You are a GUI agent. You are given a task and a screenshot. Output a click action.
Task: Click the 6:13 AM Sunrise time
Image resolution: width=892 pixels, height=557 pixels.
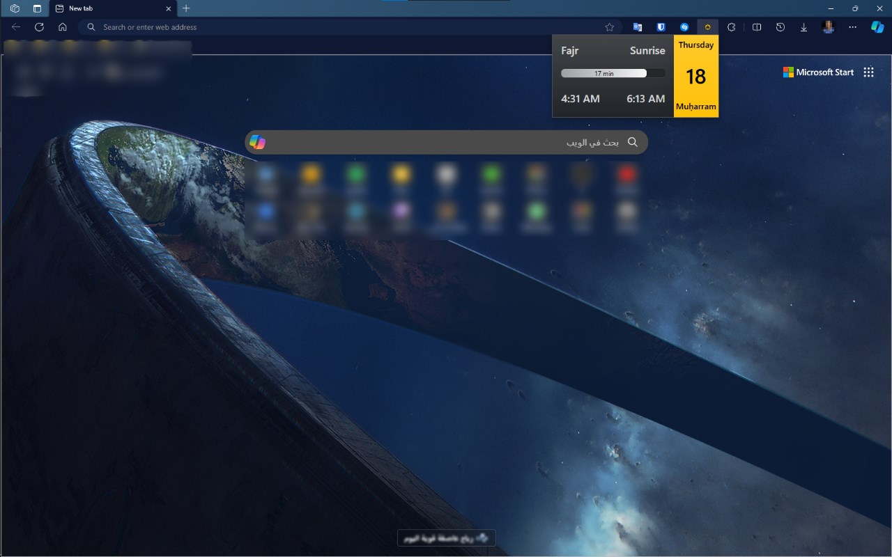[645, 99]
